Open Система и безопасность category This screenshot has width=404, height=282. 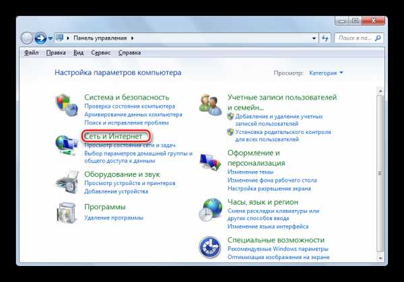127,97
